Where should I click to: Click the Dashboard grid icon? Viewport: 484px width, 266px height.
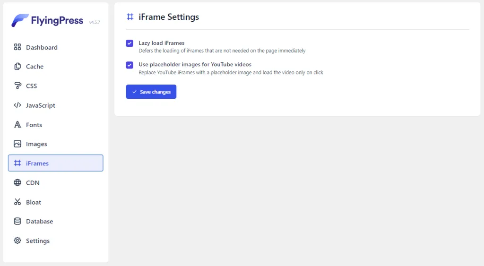point(17,47)
